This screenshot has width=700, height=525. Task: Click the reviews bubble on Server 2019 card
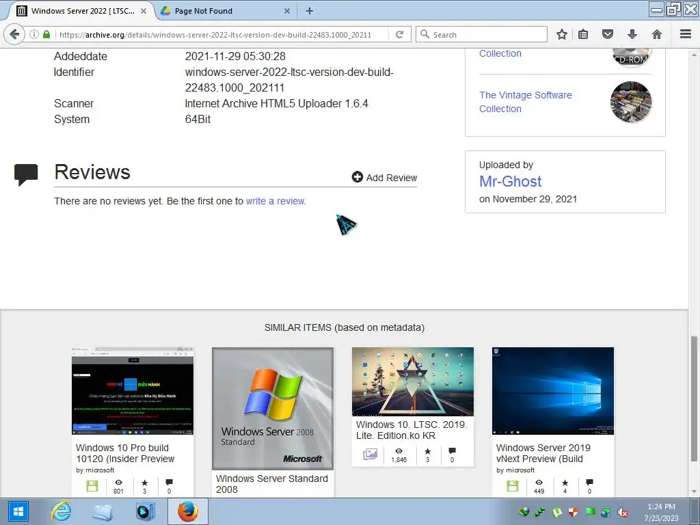pyautogui.click(x=589, y=483)
